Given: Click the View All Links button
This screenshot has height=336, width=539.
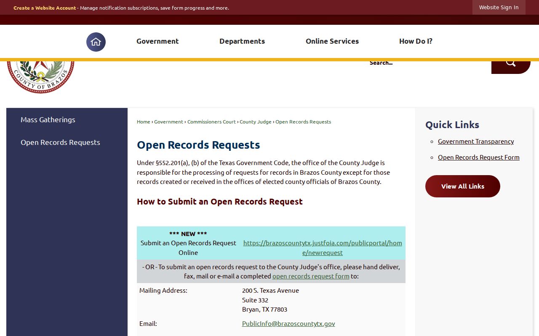Looking at the screenshot, I should click(x=463, y=186).
